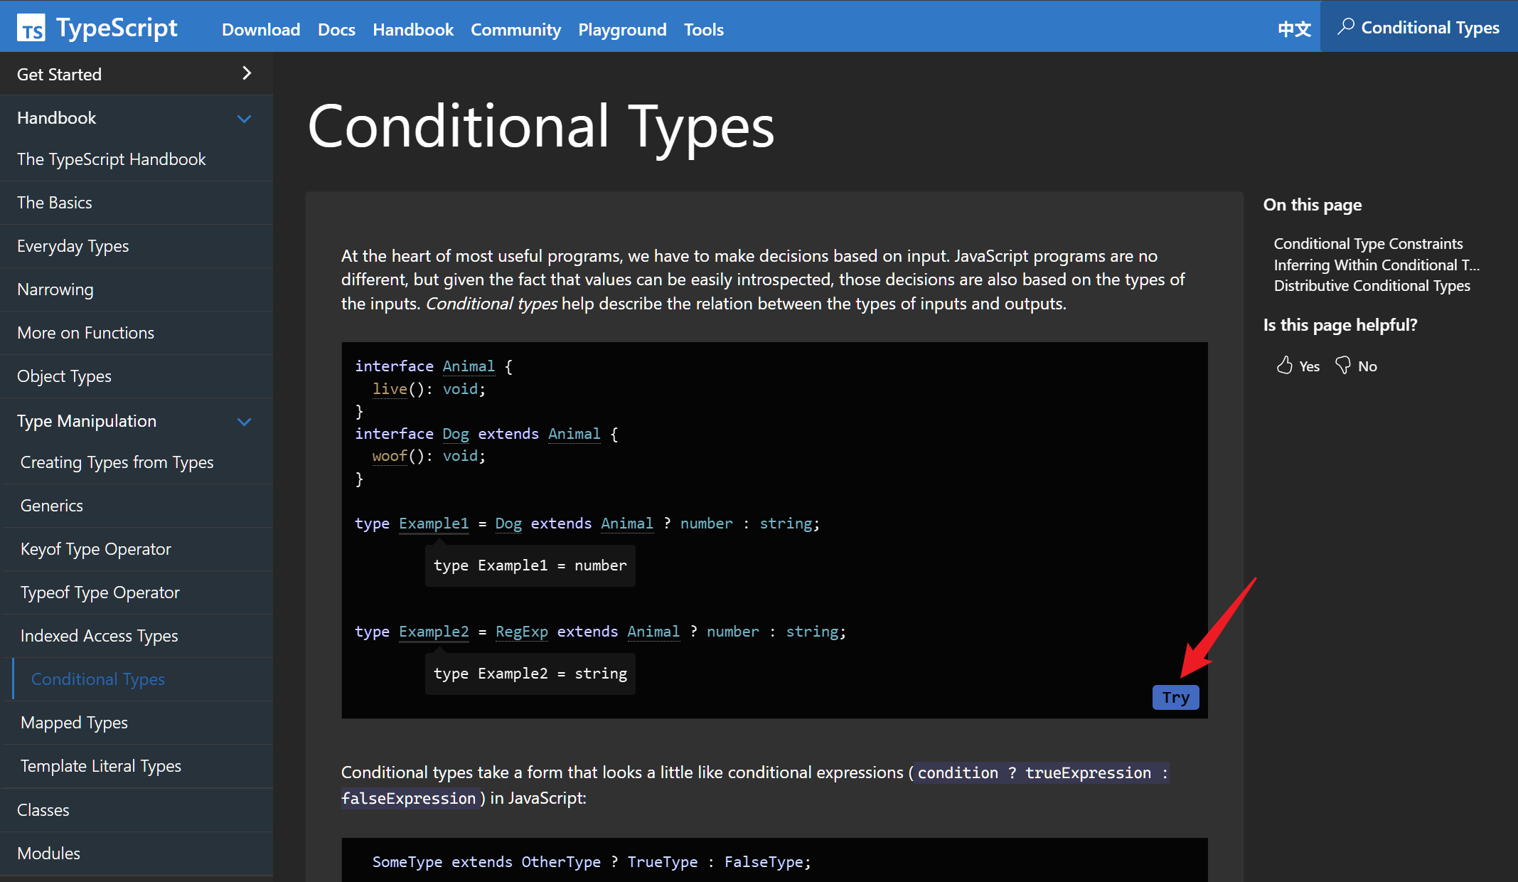Open the Narrowing handbook page
Viewport: 1518px width, 882px height.
tap(55, 289)
